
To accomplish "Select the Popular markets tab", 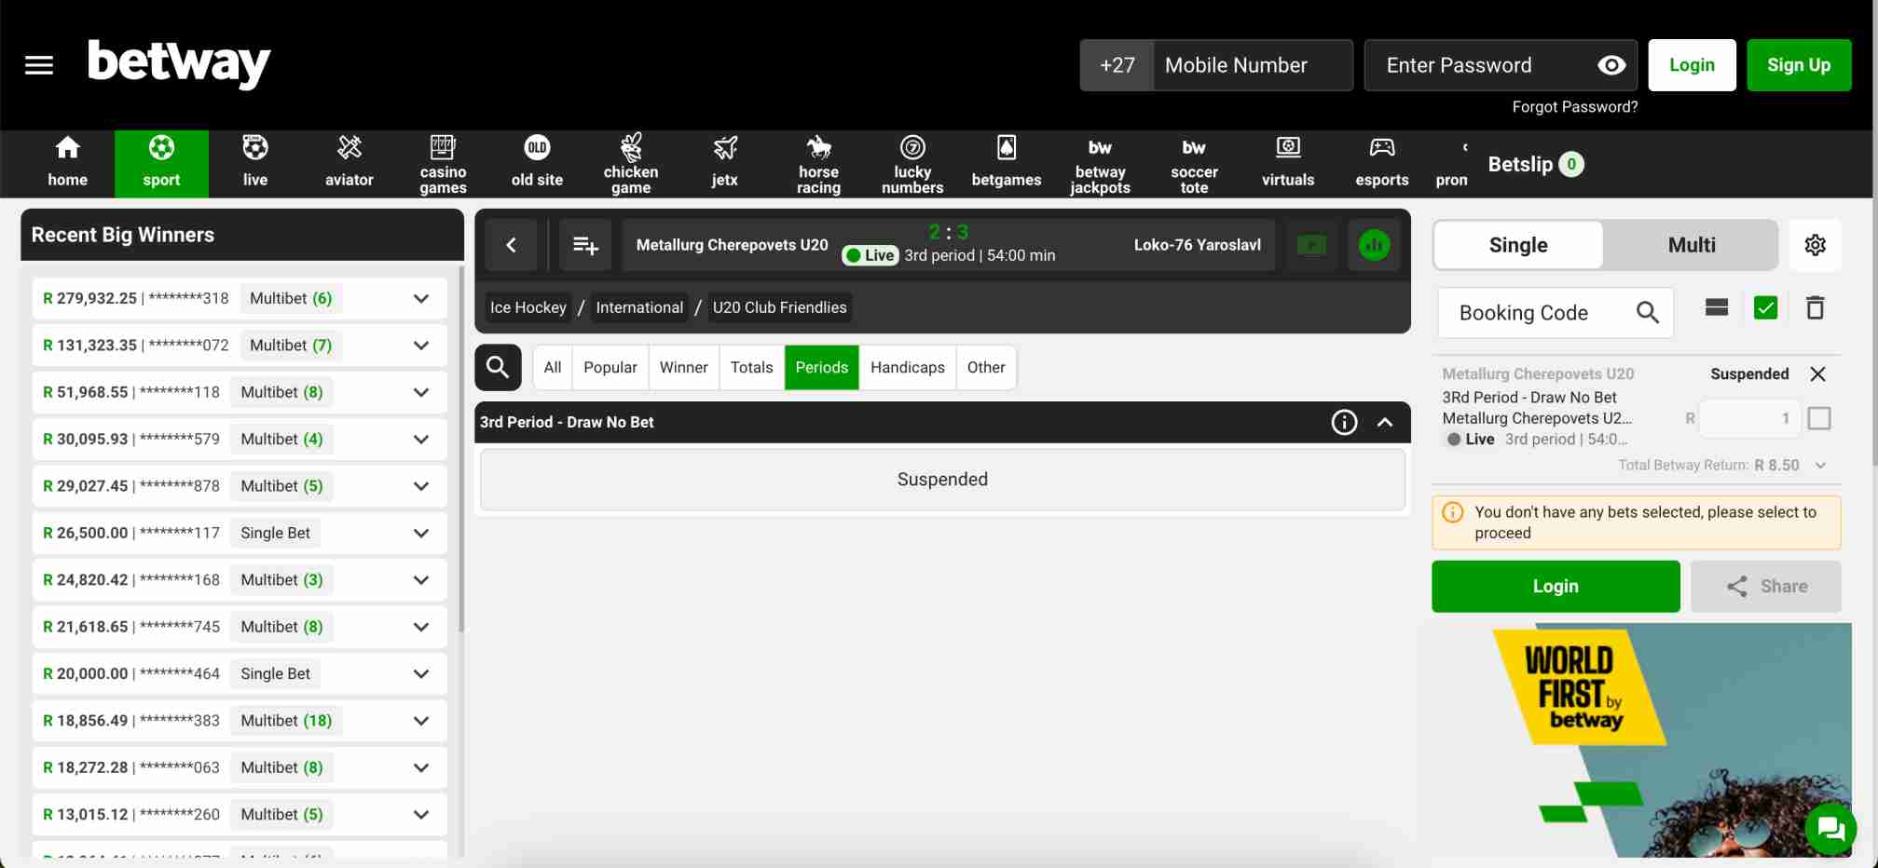I will [610, 367].
